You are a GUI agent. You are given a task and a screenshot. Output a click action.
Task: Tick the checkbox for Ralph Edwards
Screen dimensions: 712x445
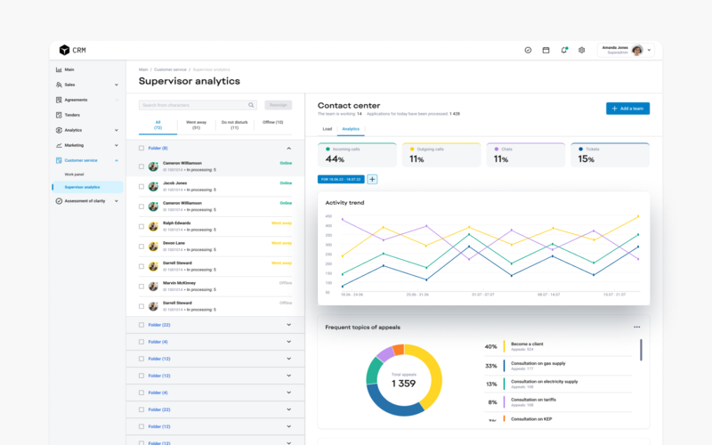click(141, 226)
